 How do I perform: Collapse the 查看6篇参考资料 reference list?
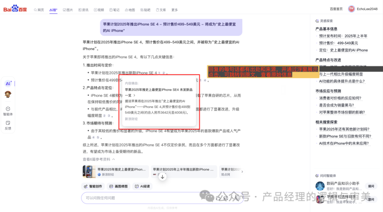[99, 159]
